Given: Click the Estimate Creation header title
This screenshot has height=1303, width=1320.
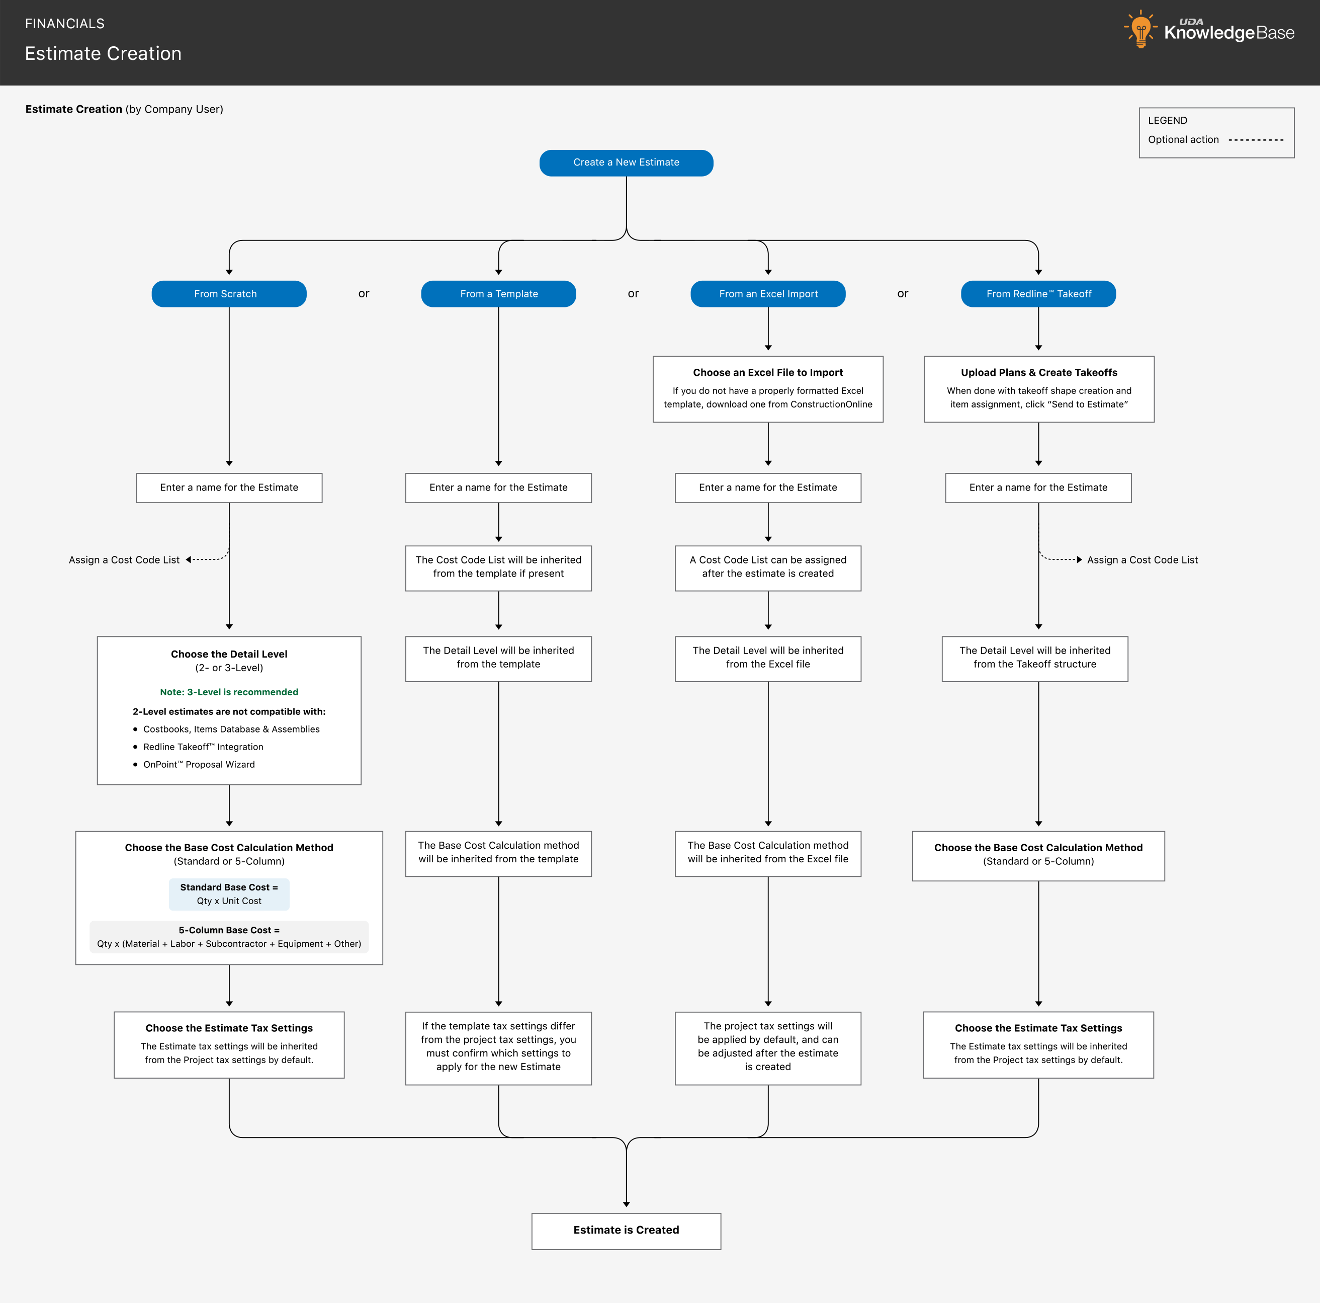Looking at the screenshot, I should [103, 53].
